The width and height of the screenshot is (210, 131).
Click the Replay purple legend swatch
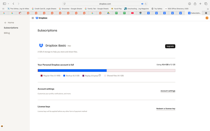point(83,76)
